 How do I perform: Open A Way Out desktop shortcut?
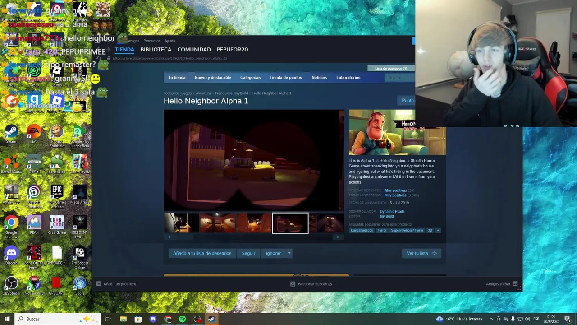click(11, 195)
